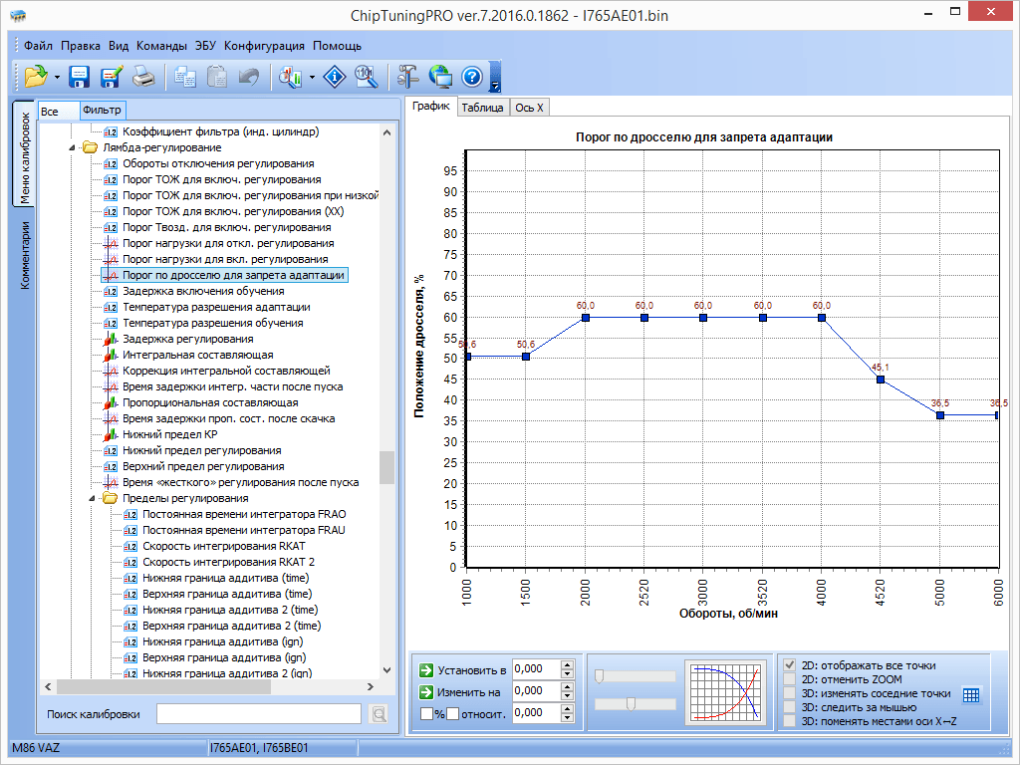Click green arrow next to 'Изменить на'

click(x=427, y=691)
